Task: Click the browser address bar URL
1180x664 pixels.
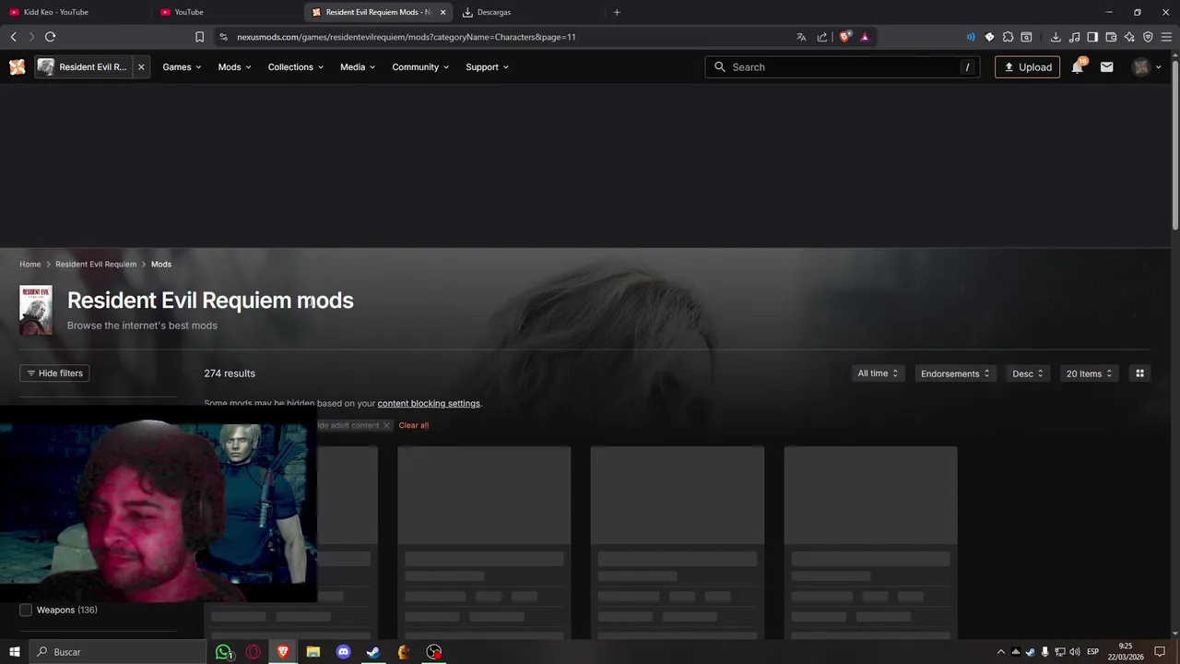Action: pyautogui.click(x=406, y=37)
